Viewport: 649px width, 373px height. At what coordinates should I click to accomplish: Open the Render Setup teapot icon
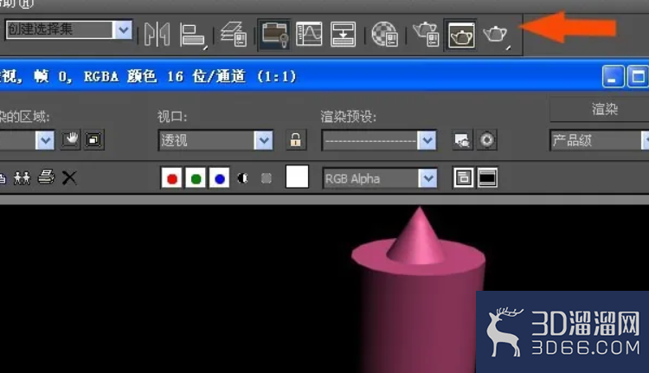pos(427,34)
